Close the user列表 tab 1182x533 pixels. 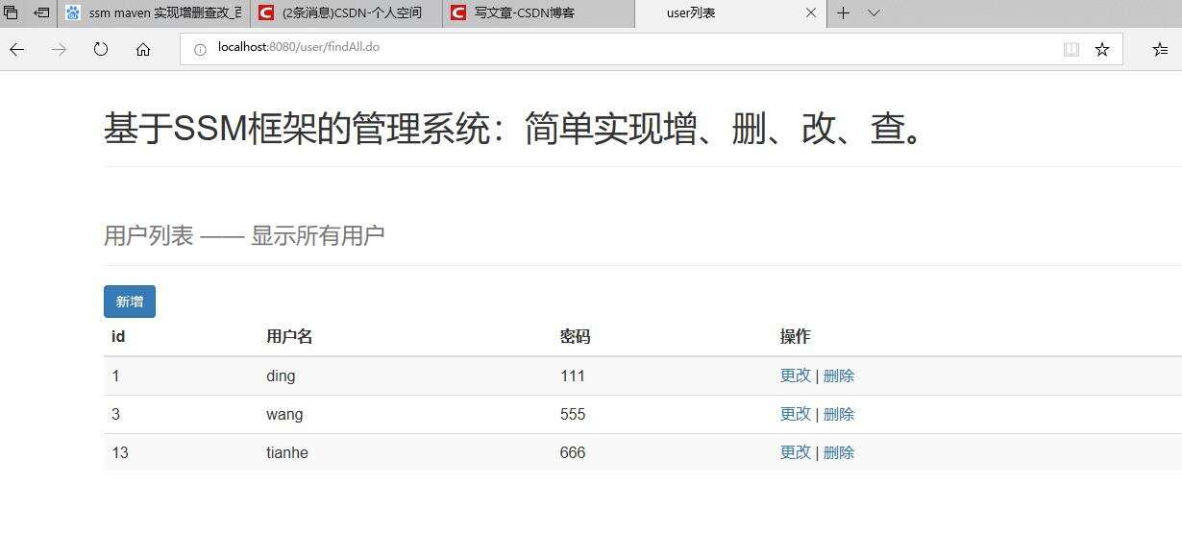pyautogui.click(x=810, y=13)
